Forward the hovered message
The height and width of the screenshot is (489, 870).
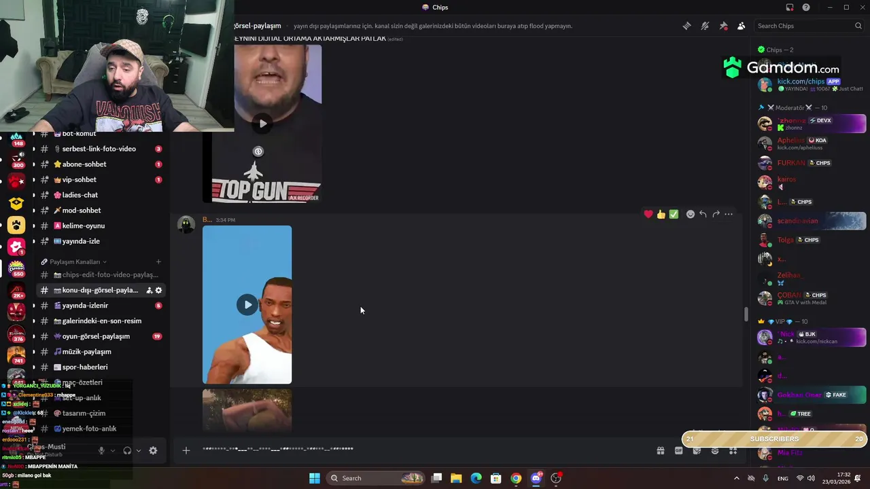tap(716, 214)
